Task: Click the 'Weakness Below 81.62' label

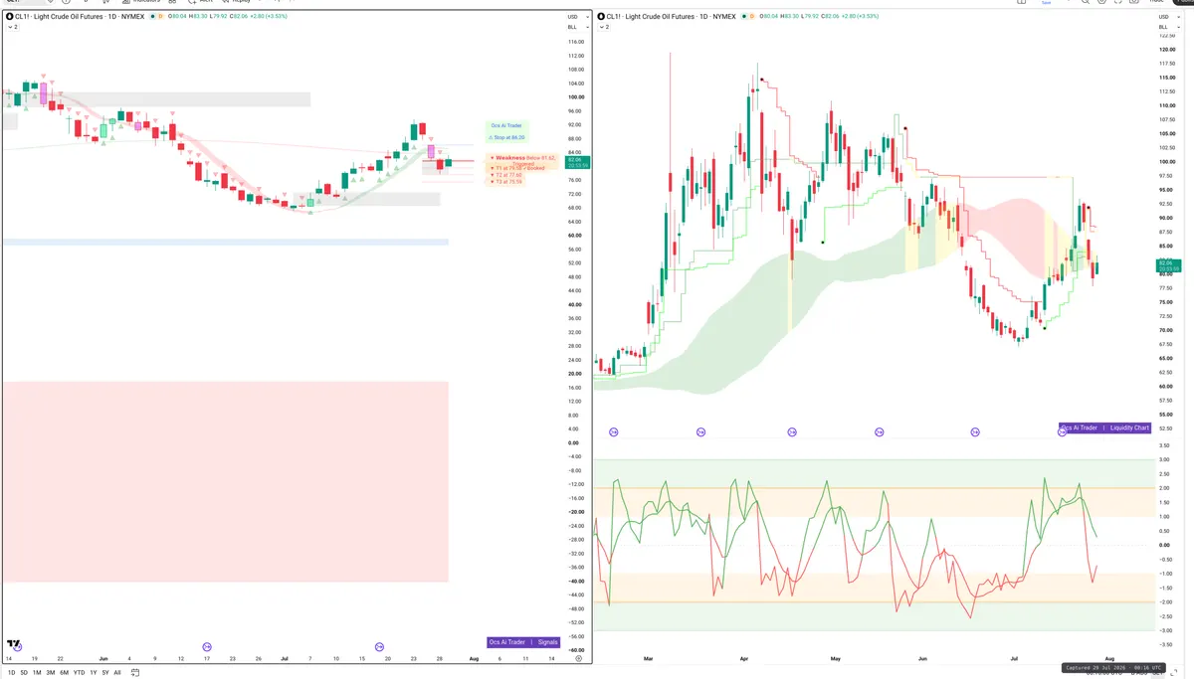Action: click(524, 157)
